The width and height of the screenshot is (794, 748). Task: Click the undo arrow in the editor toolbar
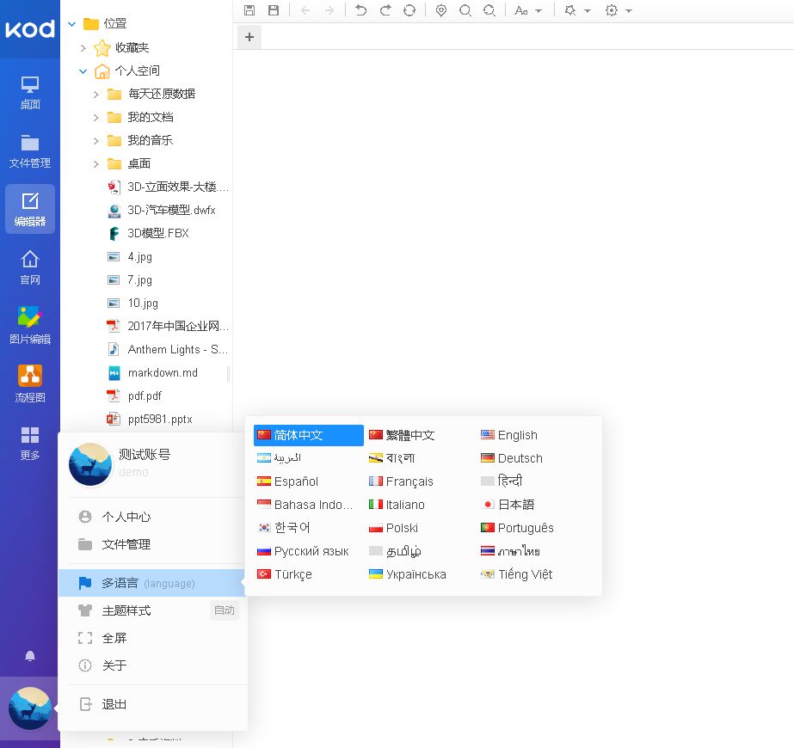[361, 10]
